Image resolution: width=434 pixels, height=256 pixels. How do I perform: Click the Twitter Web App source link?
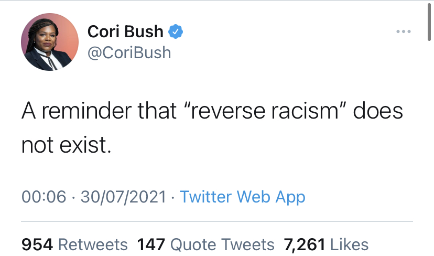[x=242, y=197]
